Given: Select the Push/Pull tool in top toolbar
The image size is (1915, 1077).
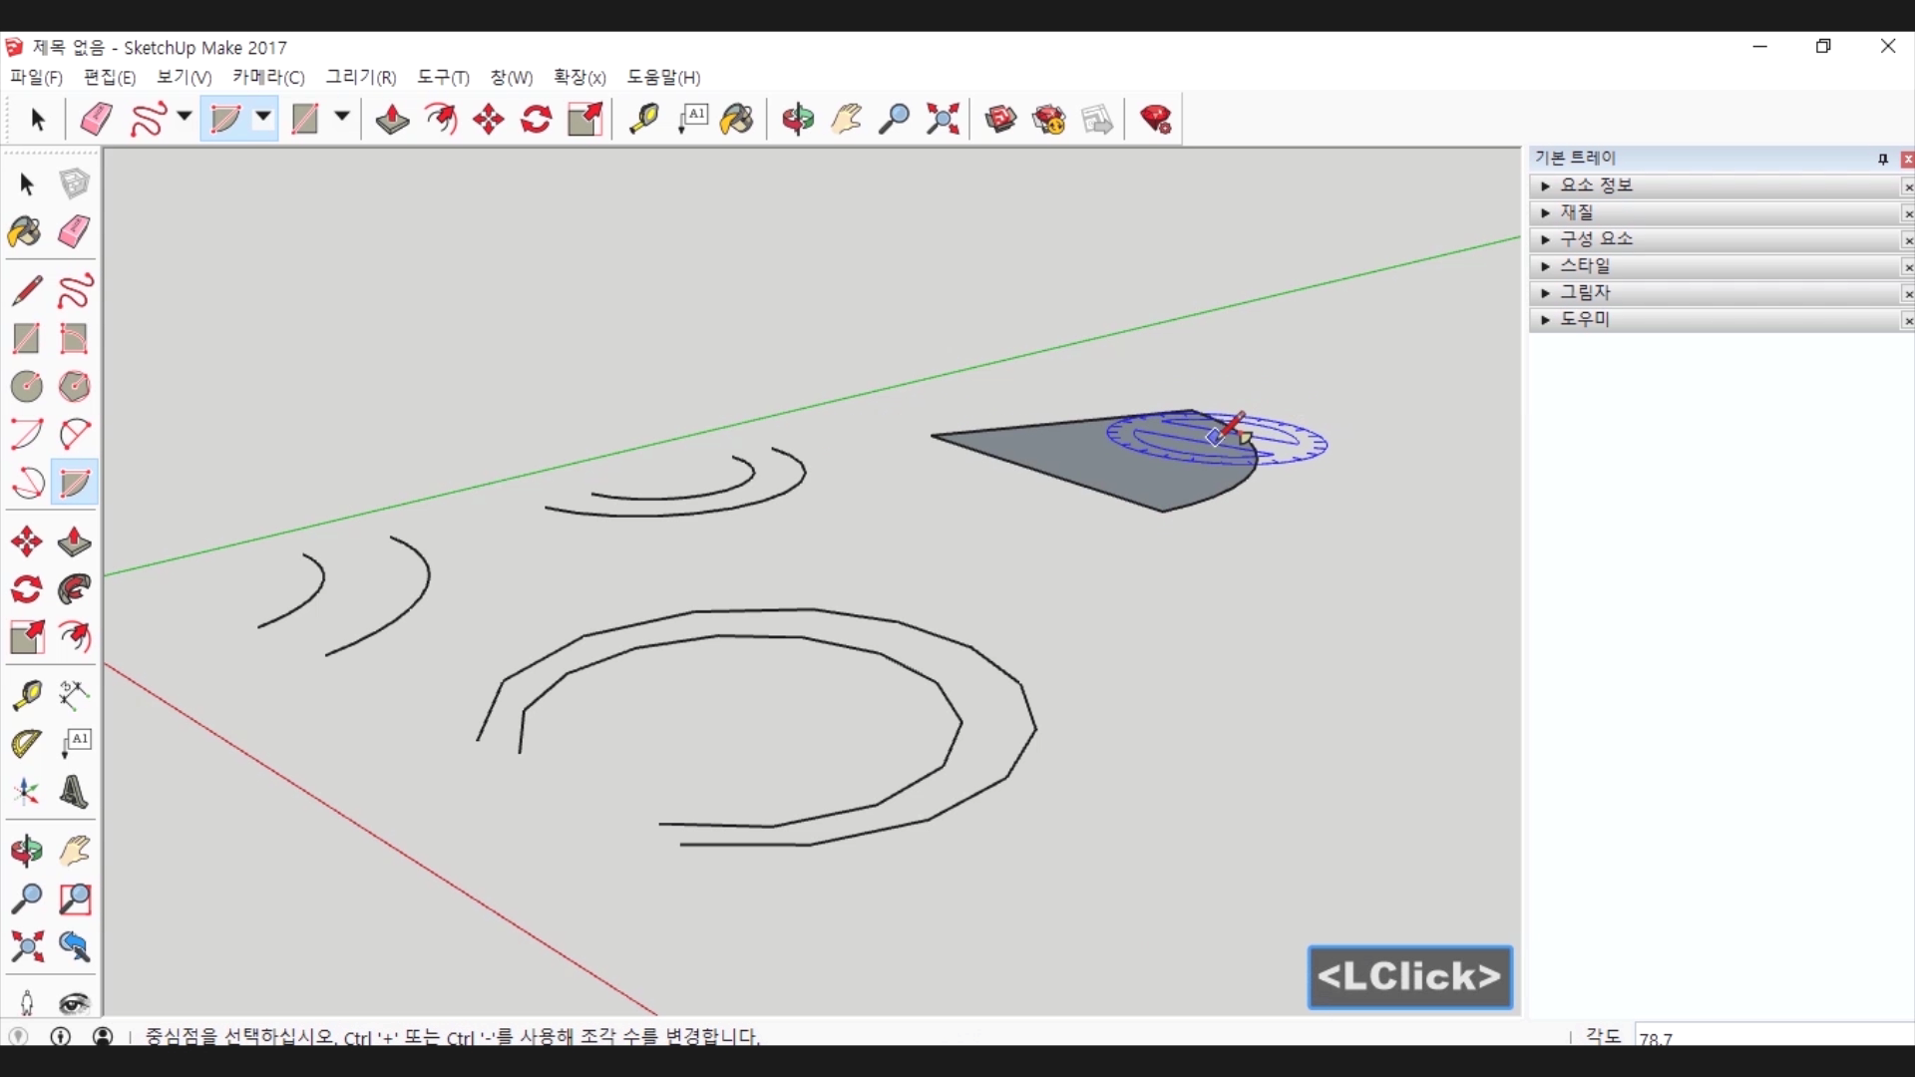Looking at the screenshot, I should (x=392, y=120).
